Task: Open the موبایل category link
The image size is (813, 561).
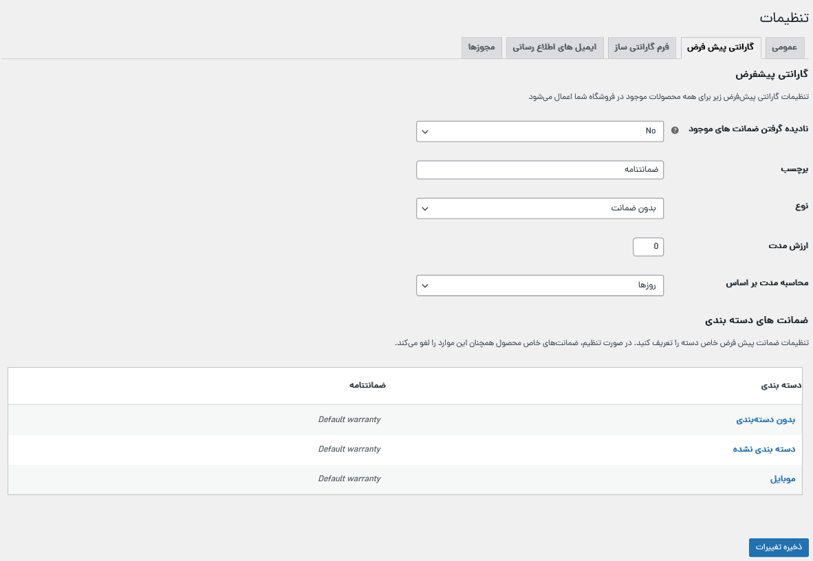Action: tap(783, 479)
